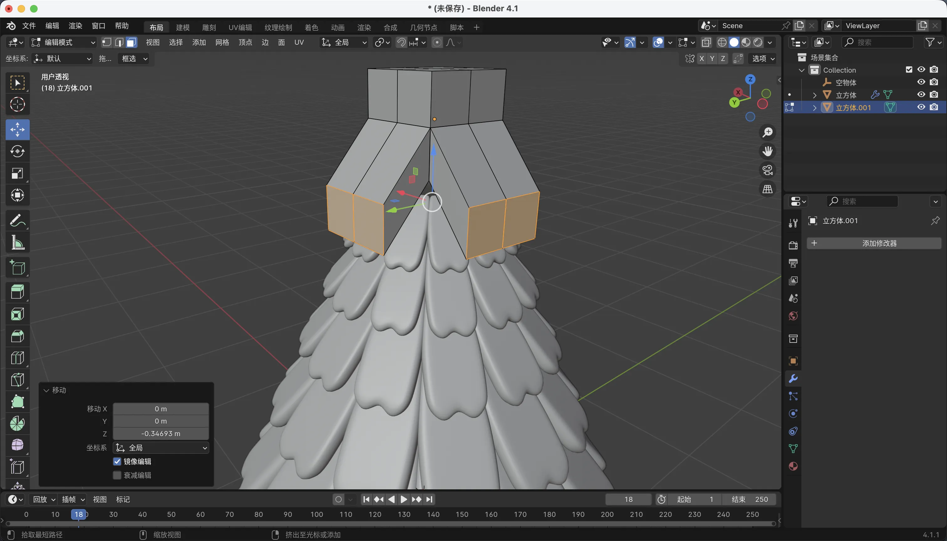The height and width of the screenshot is (541, 947).
Task: Expand the 立方体 tree item
Action: click(815, 95)
